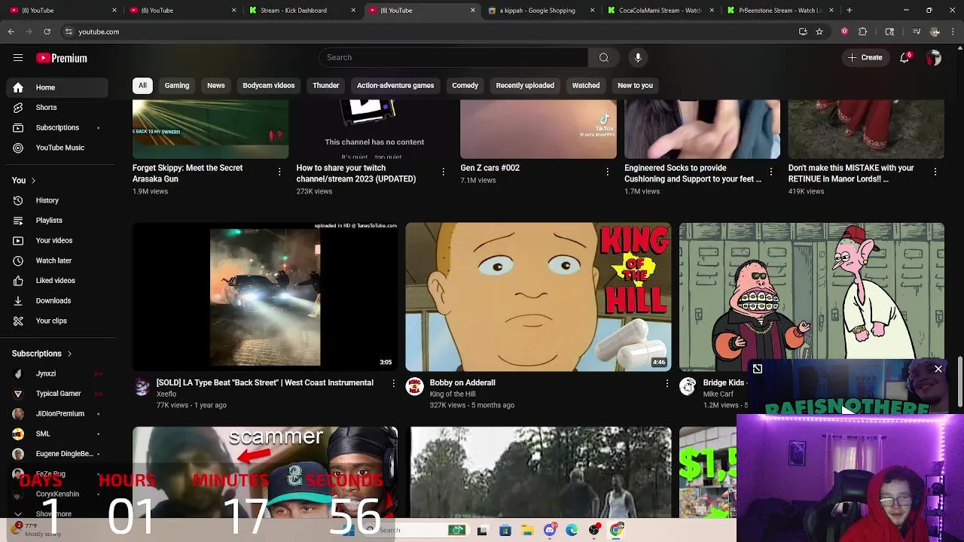
Task: Open browser extensions puzzle icon
Action: point(863,32)
